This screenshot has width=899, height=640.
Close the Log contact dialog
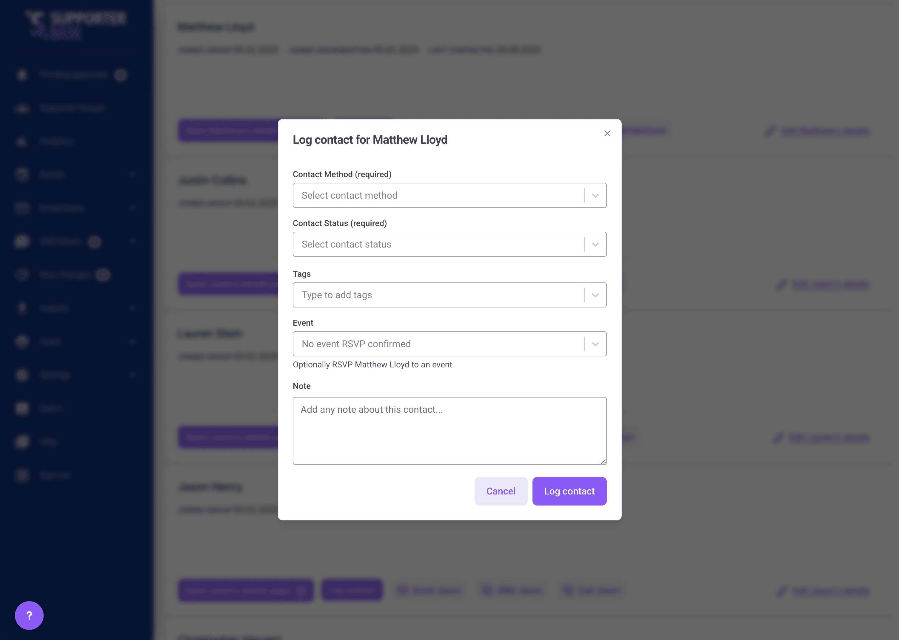[607, 133]
